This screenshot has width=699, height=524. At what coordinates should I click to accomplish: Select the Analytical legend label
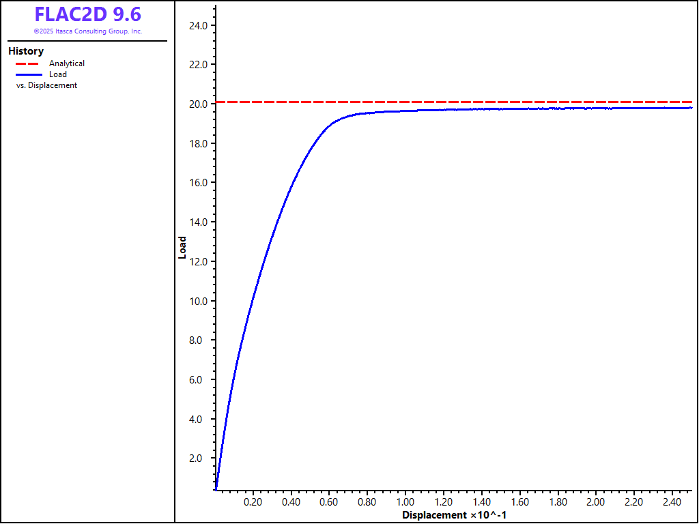(x=67, y=63)
